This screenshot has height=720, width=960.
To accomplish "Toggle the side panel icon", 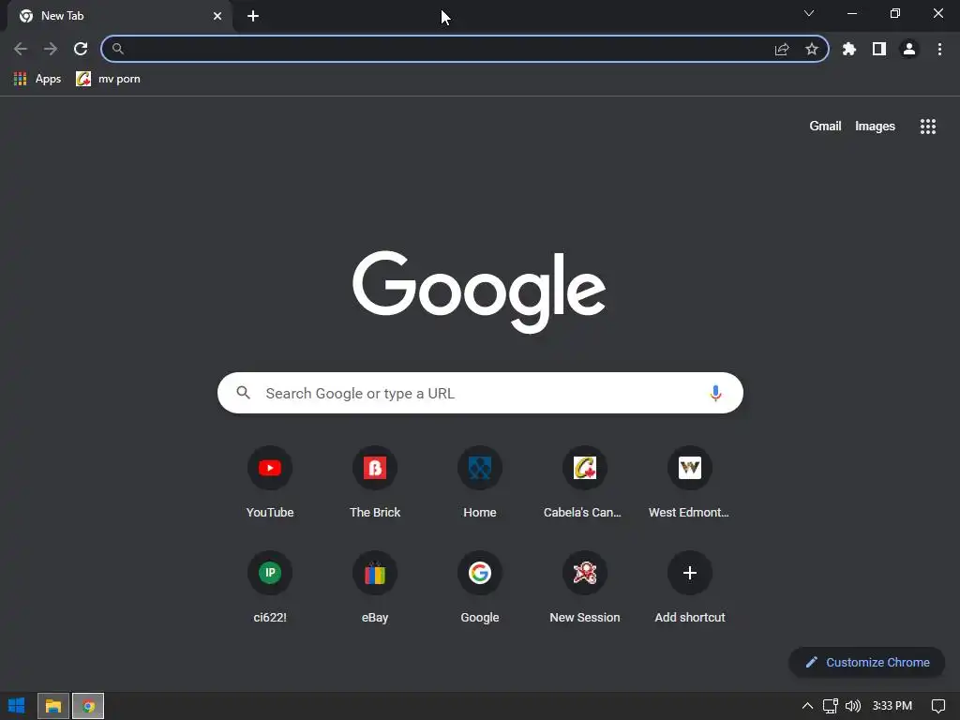I will pos(879,49).
